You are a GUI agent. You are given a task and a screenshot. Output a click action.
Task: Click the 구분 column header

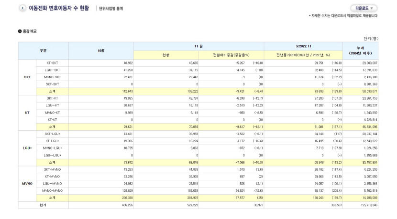[44, 51]
